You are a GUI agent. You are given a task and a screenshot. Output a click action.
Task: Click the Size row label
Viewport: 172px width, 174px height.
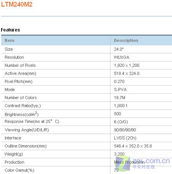[x=9, y=49]
